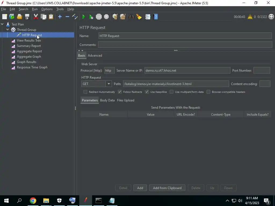Click the Toggle enable/disable icon
This screenshot has height=206, width=275.
(75, 17)
